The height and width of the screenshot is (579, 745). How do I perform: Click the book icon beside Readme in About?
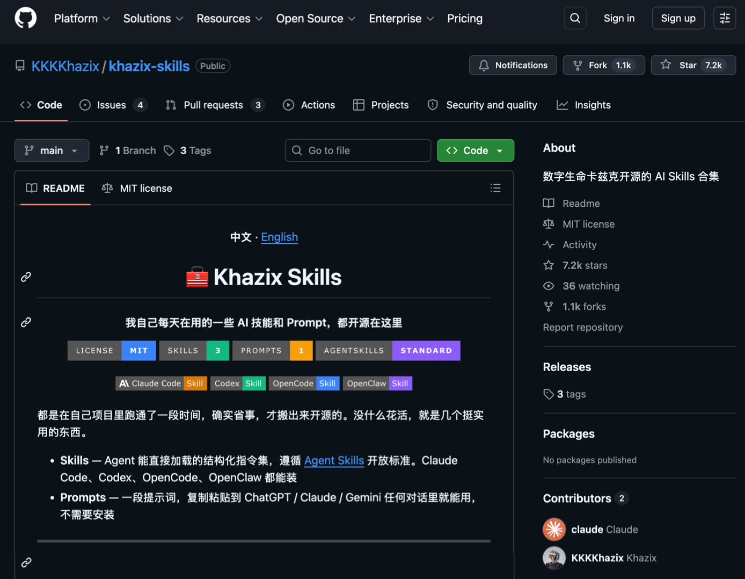(x=549, y=204)
